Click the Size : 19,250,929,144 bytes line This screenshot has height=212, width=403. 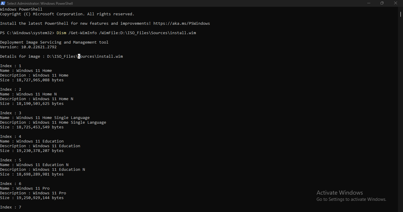(32, 198)
